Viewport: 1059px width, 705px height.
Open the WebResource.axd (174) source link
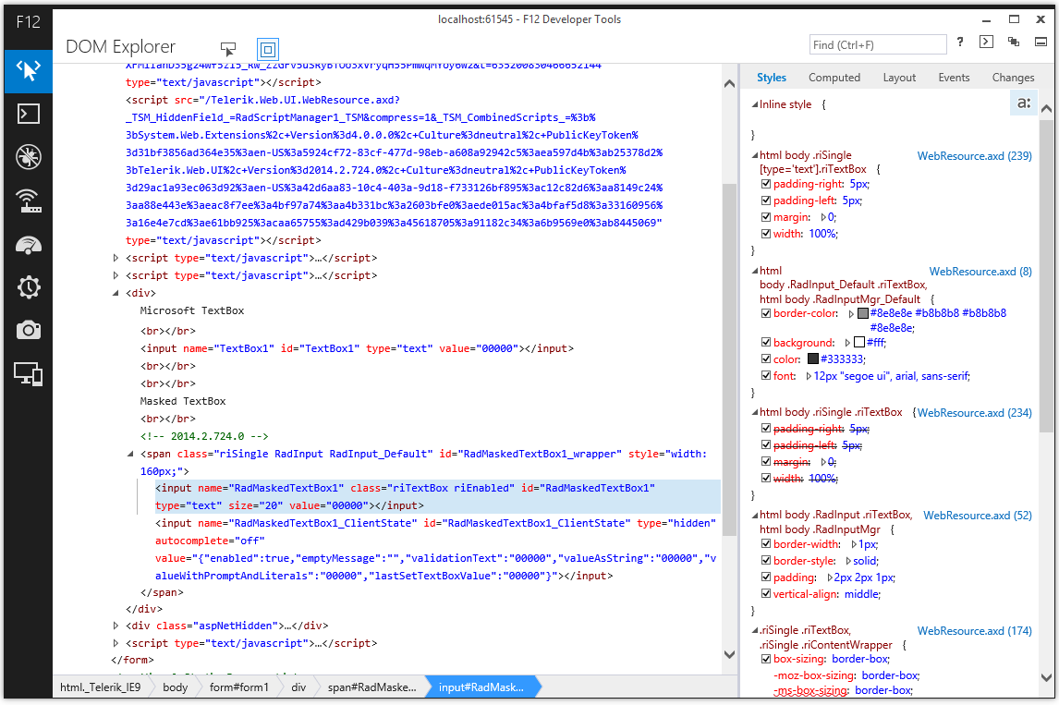(x=974, y=631)
